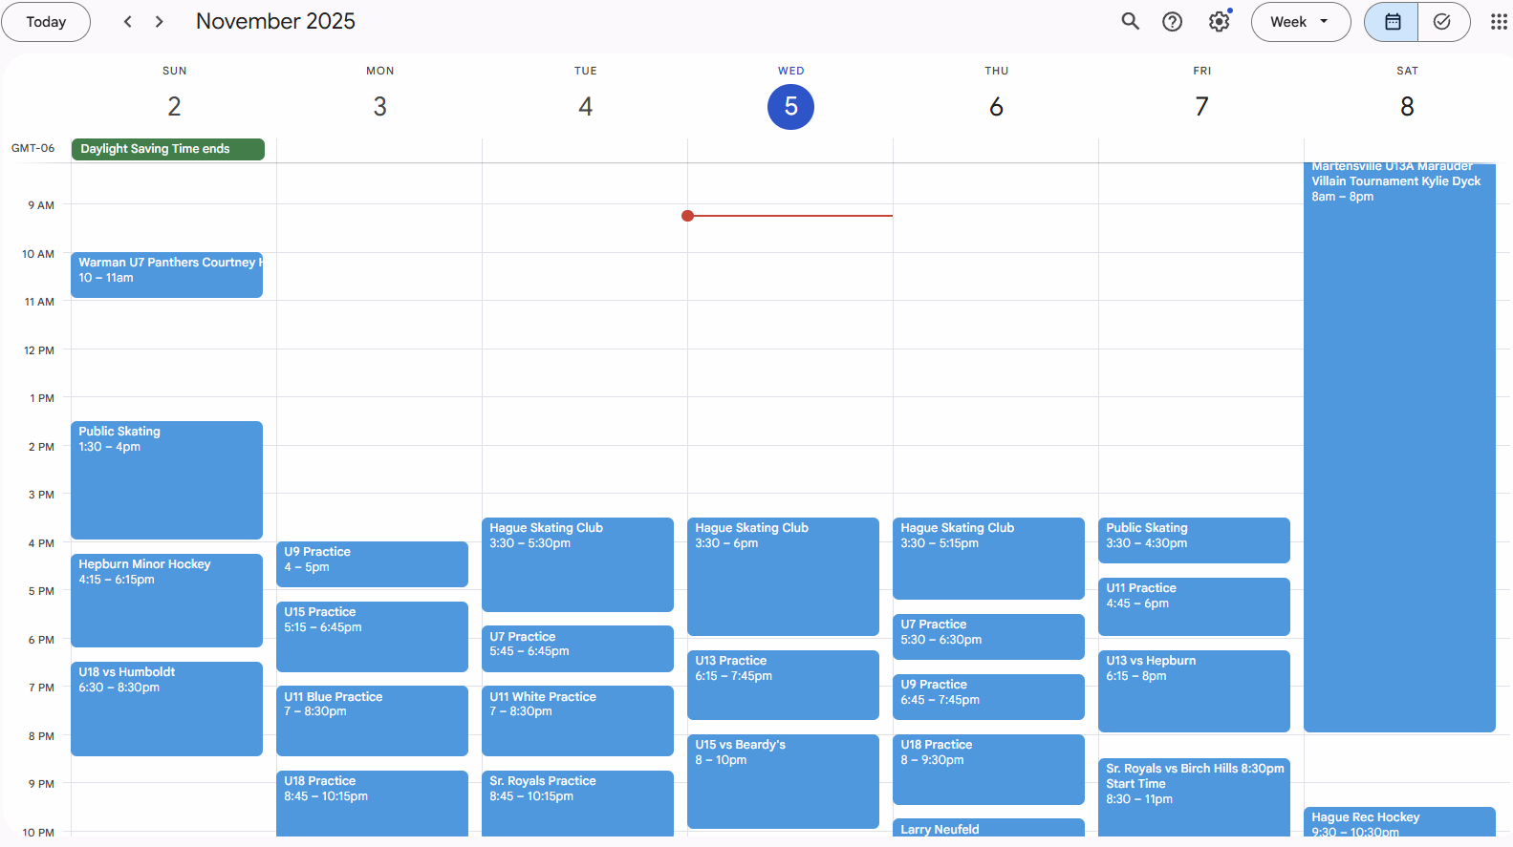The image size is (1513, 847).
Task: Open the U18 vs Humboldt event
Action: point(166,708)
